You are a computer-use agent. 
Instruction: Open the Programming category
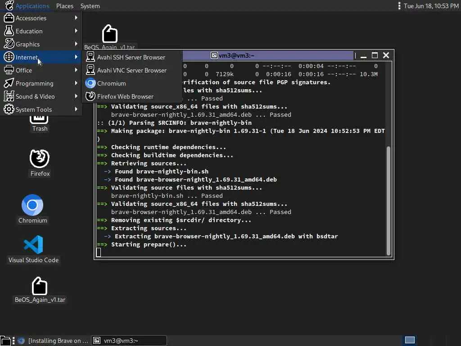(41, 83)
